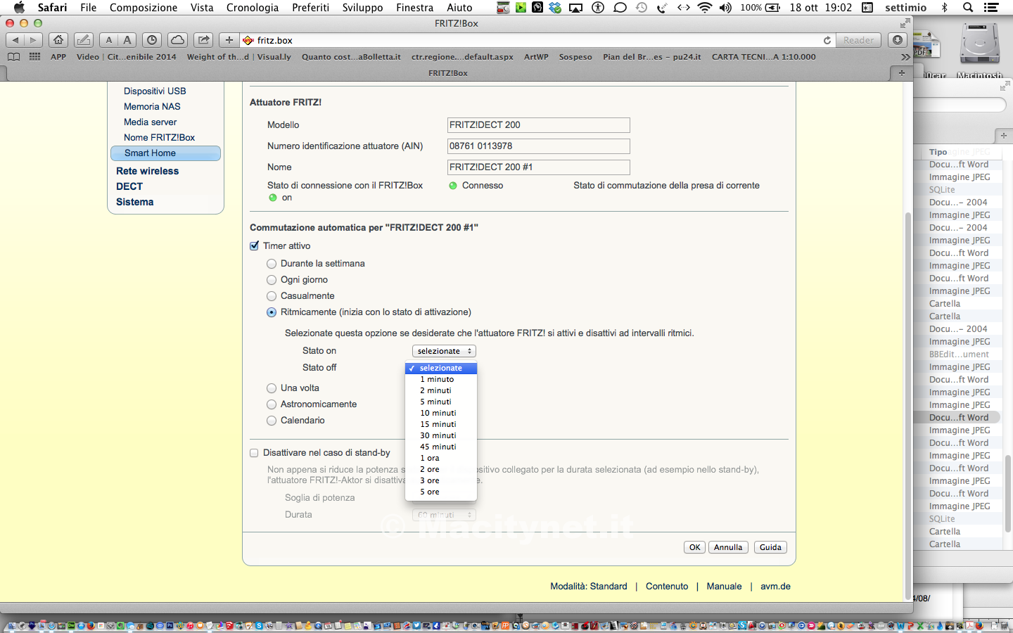Select the Durante la settimana radio option
This screenshot has width=1013, height=633.
pyautogui.click(x=272, y=264)
